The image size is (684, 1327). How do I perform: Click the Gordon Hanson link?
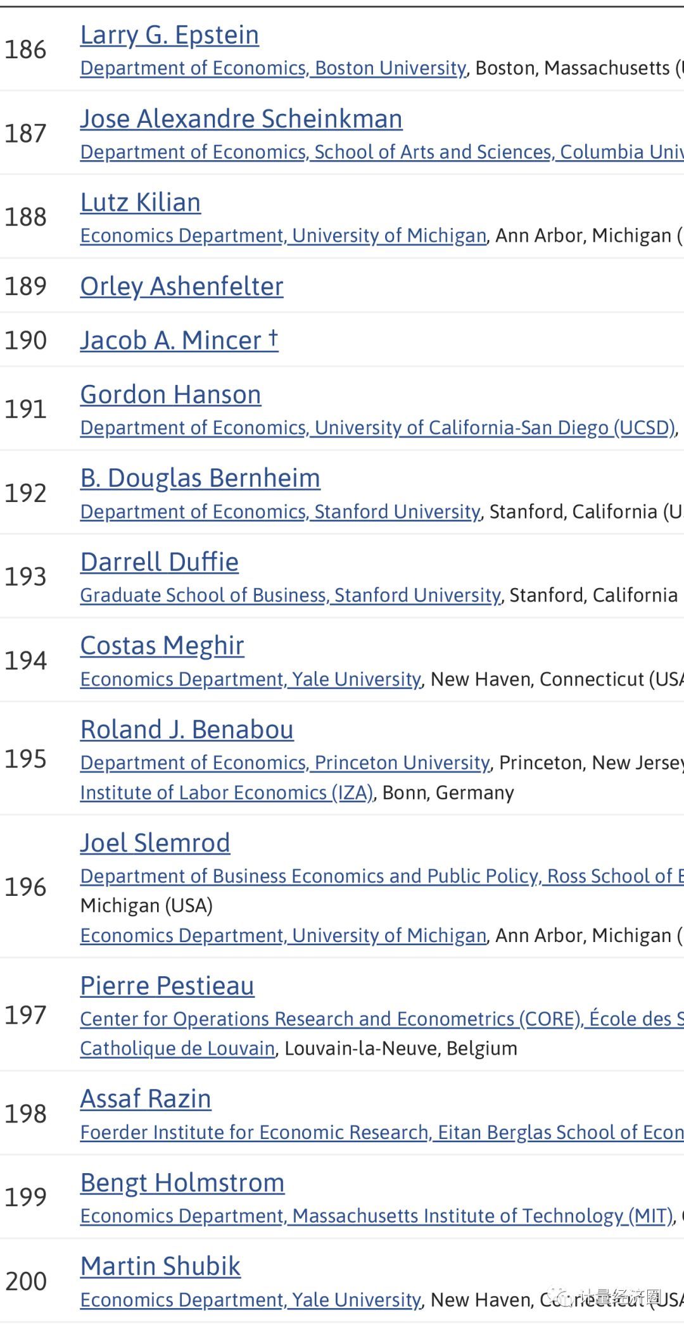click(x=170, y=394)
